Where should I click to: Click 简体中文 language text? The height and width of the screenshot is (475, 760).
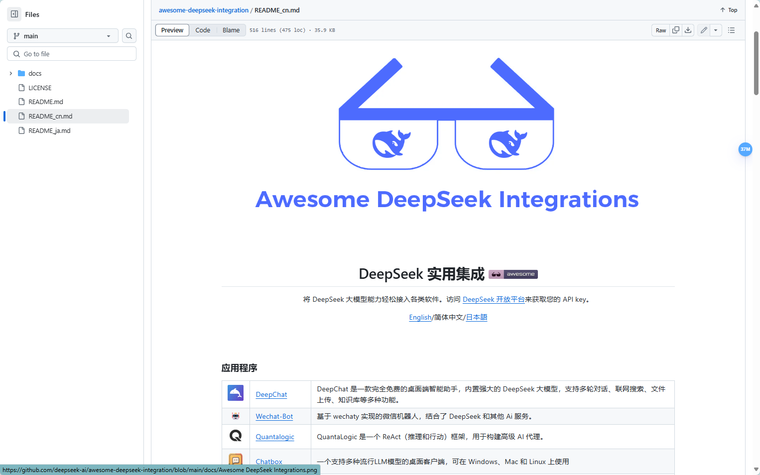point(448,317)
